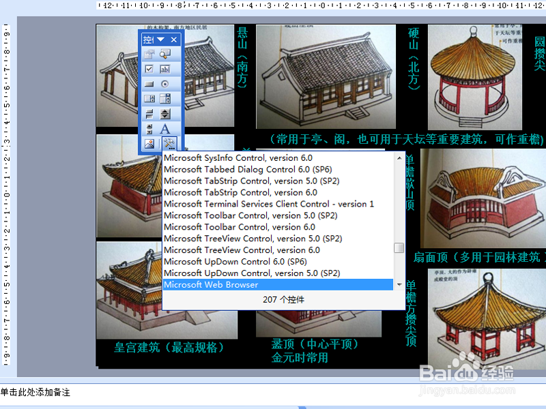Screen dimensions: 546x409
Task: Choose Microsoft Terminal Services Client Control
Action: click(278, 204)
